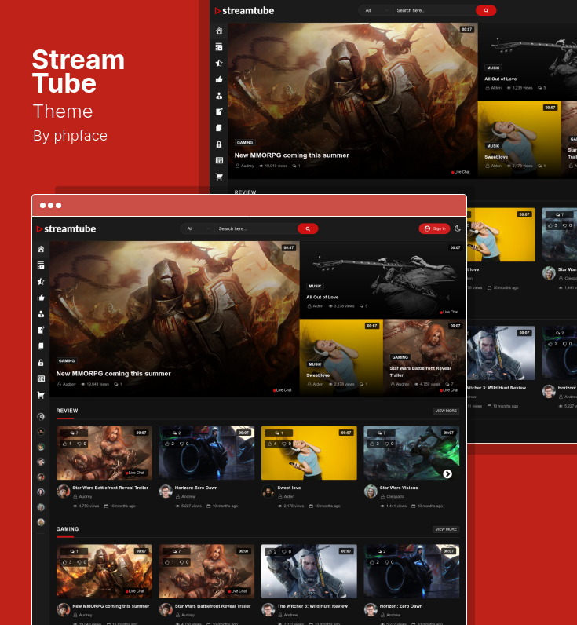Open the members icon in front window sidebar

click(x=41, y=314)
